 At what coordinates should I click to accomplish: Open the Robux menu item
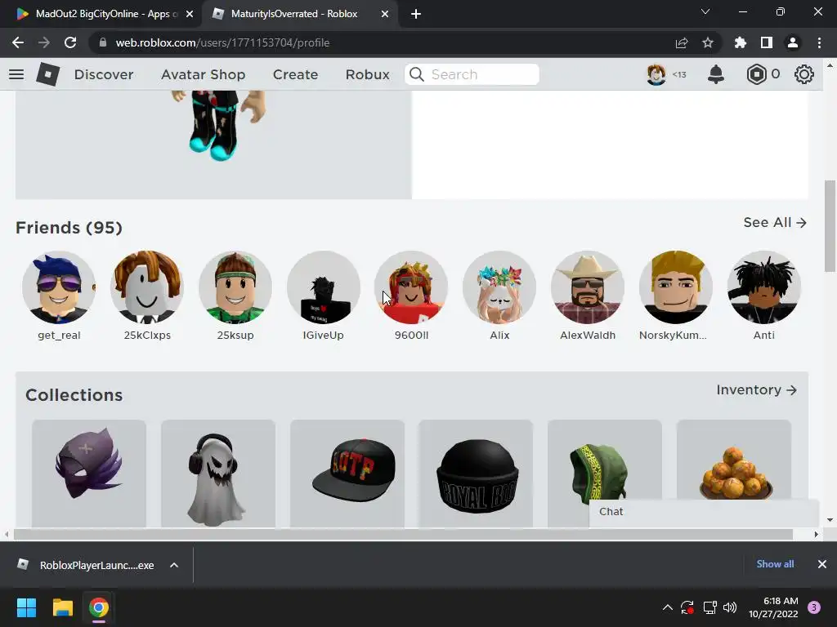[367, 74]
